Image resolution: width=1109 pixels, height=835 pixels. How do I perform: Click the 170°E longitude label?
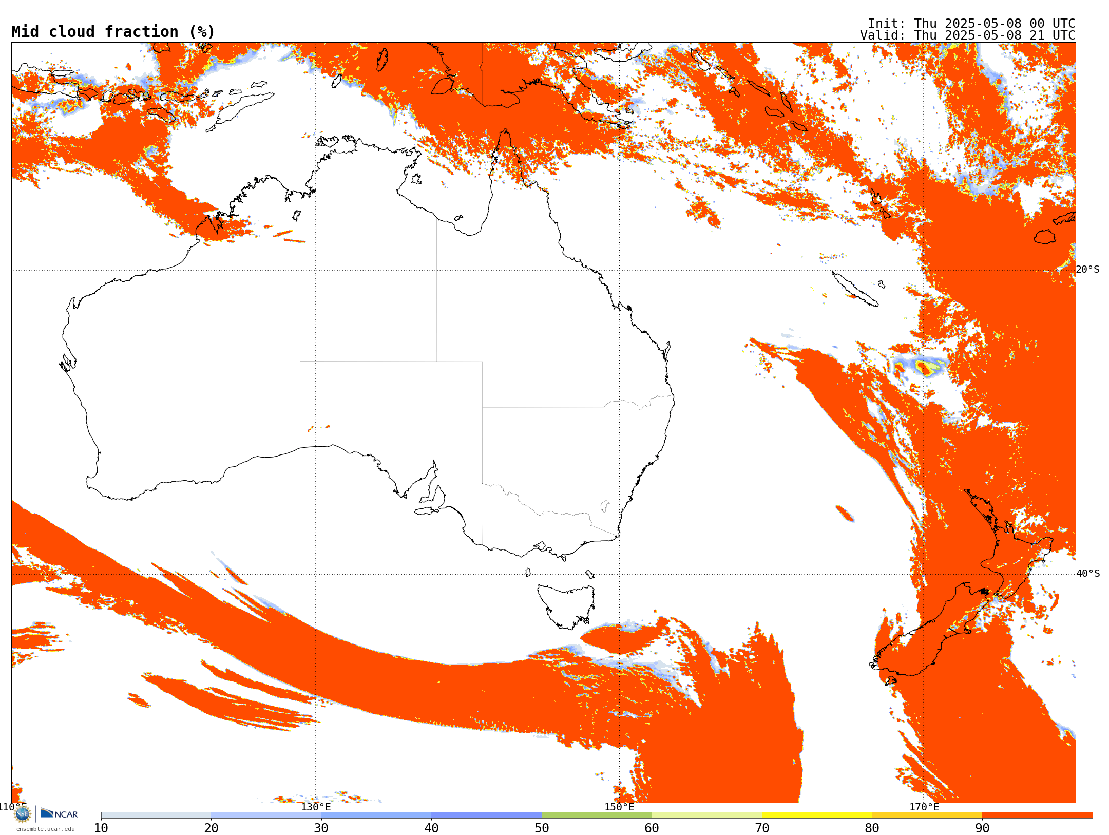[x=924, y=807]
